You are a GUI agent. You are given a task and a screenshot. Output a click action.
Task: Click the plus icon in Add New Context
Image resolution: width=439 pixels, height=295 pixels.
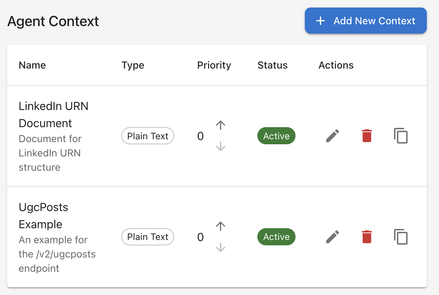coord(321,21)
